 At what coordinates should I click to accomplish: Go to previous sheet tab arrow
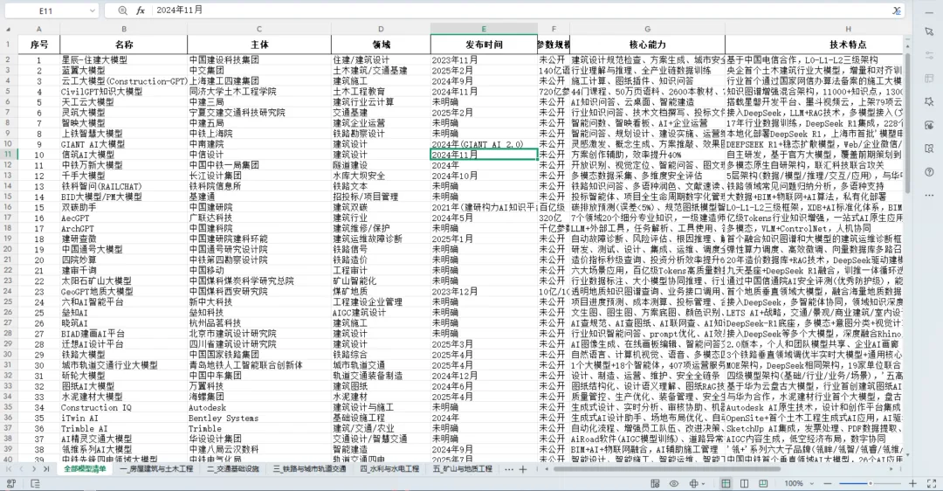point(21,469)
